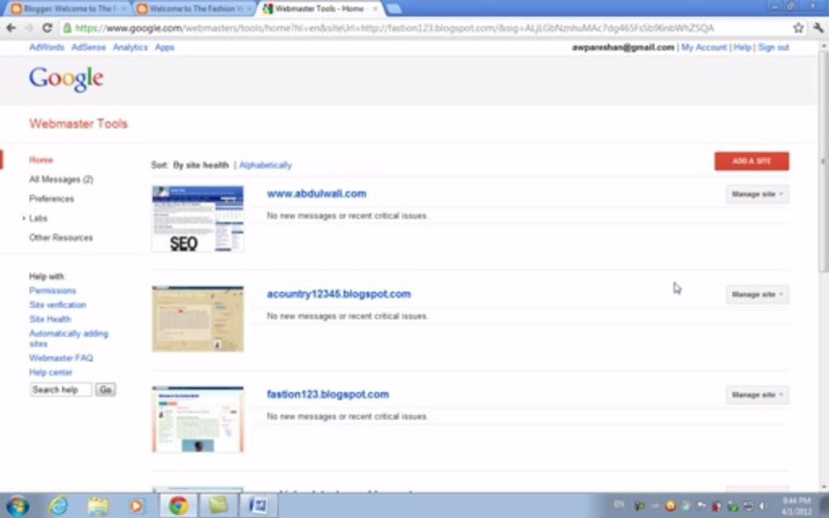Open My Account link
Viewport: 829px width, 518px height.
[704, 47]
